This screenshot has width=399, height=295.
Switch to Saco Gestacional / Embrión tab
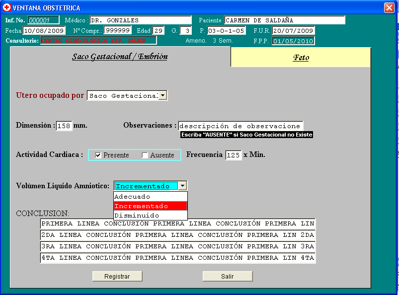120,57
